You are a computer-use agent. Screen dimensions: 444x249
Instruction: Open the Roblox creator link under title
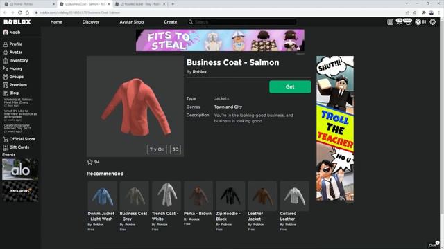click(x=200, y=72)
